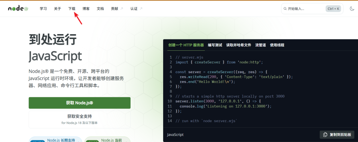Open the 文档 navigation link
The image size is (358, 142).
[100, 9]
